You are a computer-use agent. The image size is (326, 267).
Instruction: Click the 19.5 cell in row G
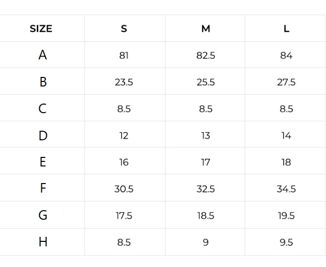[286, 216]
